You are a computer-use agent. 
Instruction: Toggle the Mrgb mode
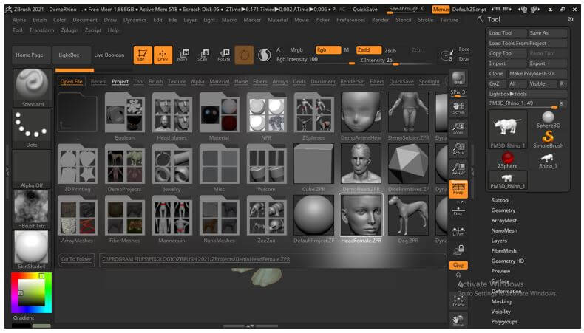[x=296, y=50]
